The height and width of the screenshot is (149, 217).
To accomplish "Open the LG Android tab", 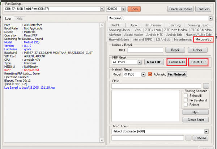I will point(163,39).
